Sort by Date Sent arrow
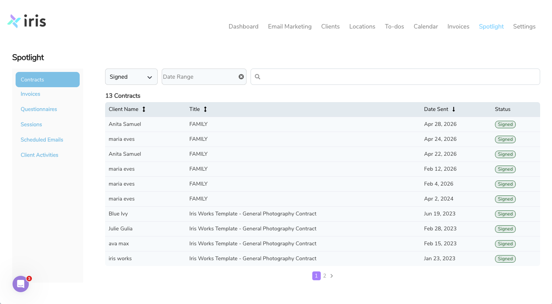The width and height of the screenshot is (552, 304). [454, 109]
